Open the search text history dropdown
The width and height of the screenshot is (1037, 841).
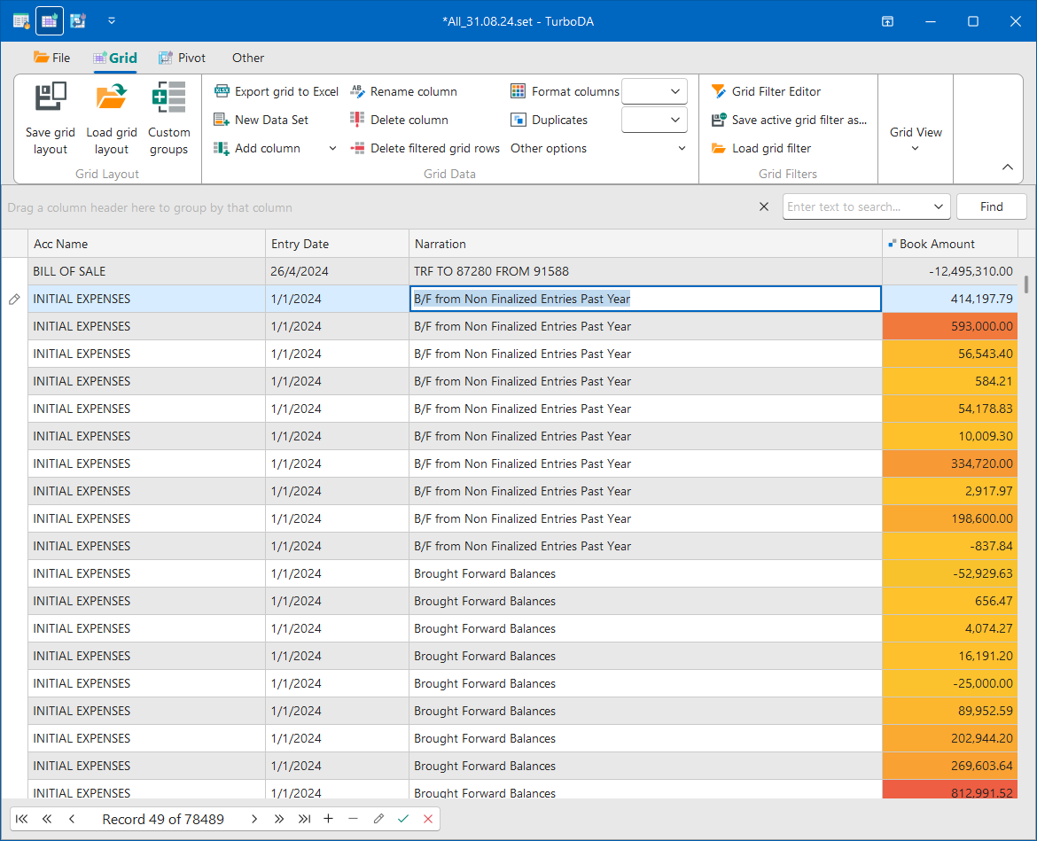(x=938, y=207)
